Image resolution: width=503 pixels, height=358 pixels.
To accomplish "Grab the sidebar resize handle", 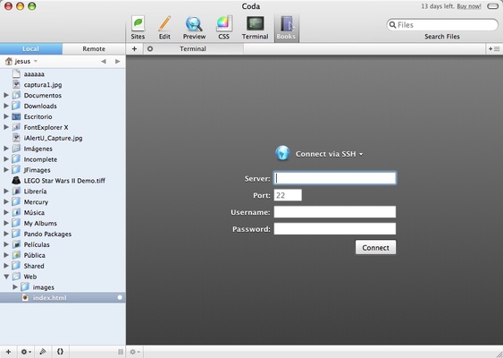I will click(121, 352).
